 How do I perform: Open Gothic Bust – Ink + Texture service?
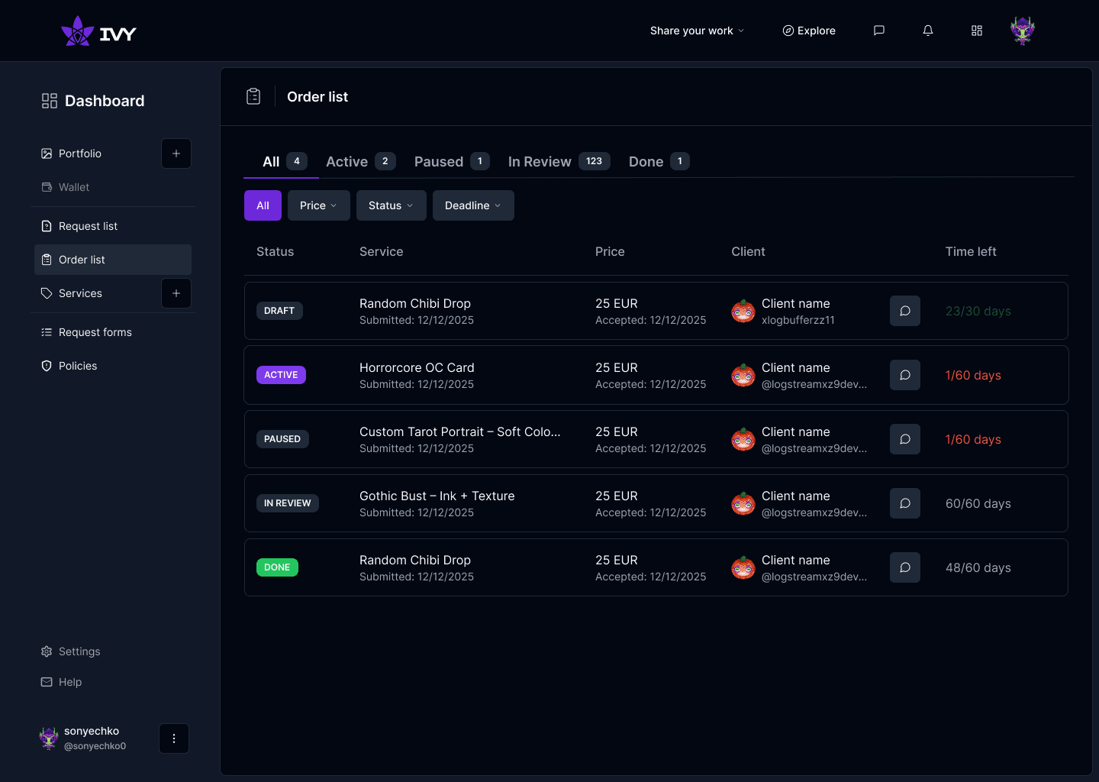point(437,496)
